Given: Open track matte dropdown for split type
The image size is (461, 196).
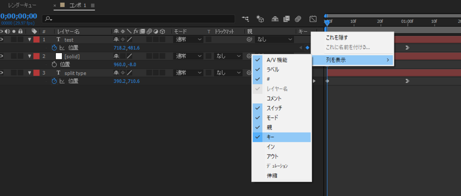Looking at the screenshot, I should (228, 73).
